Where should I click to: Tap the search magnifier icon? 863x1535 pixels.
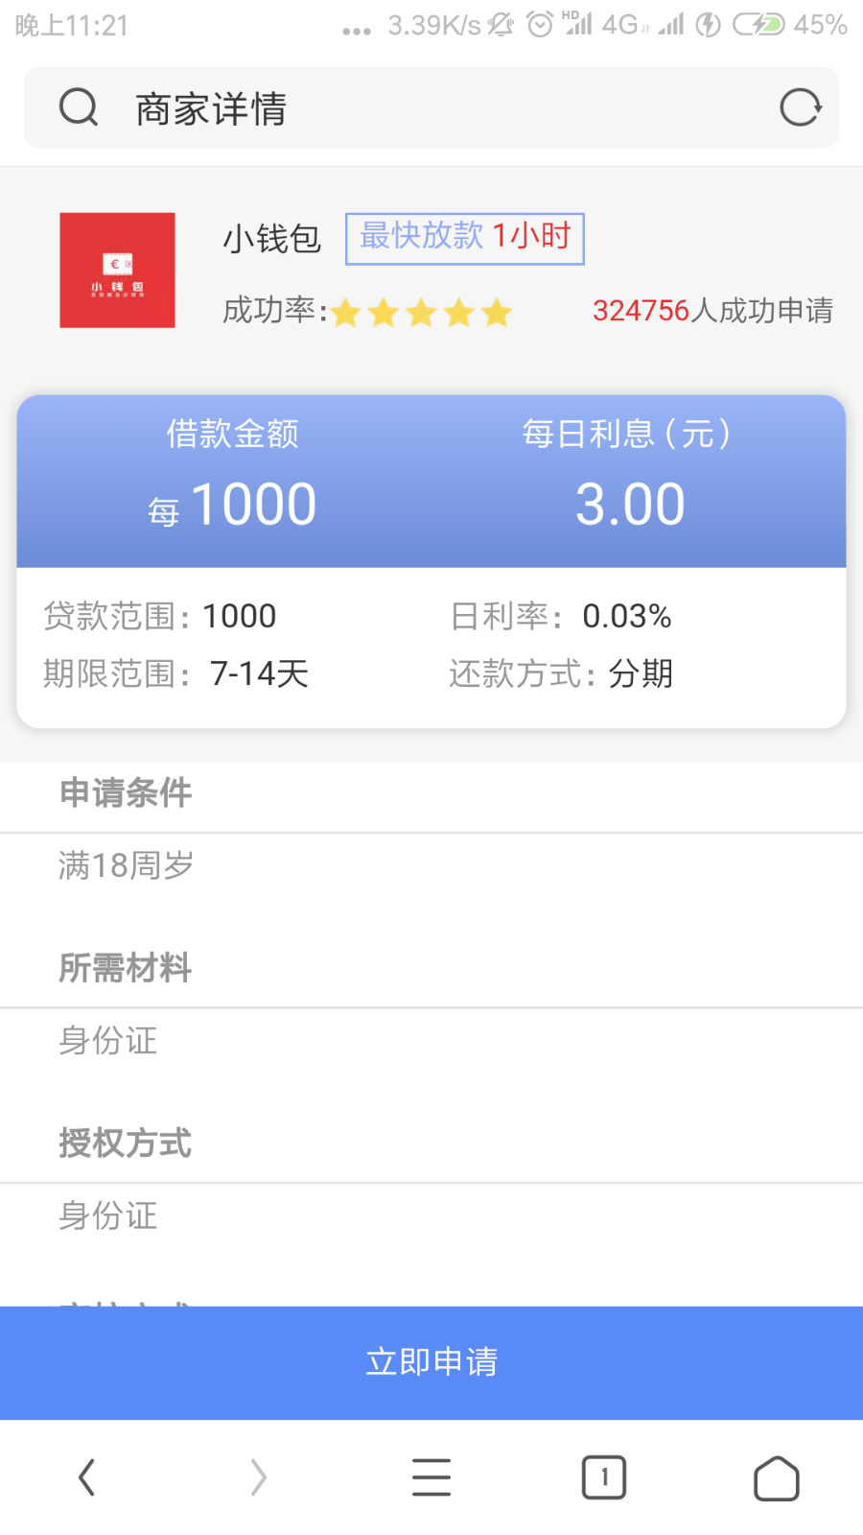(x=79, y=107)
